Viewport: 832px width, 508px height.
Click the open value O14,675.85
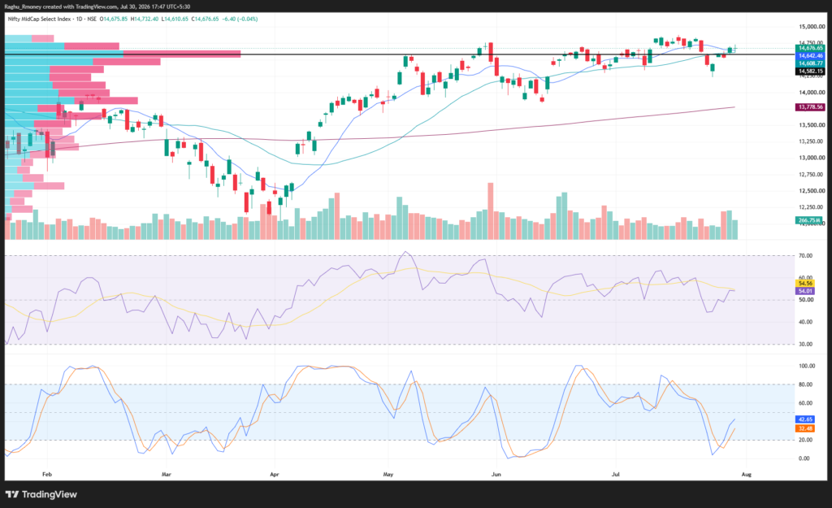tap(115, 20)
